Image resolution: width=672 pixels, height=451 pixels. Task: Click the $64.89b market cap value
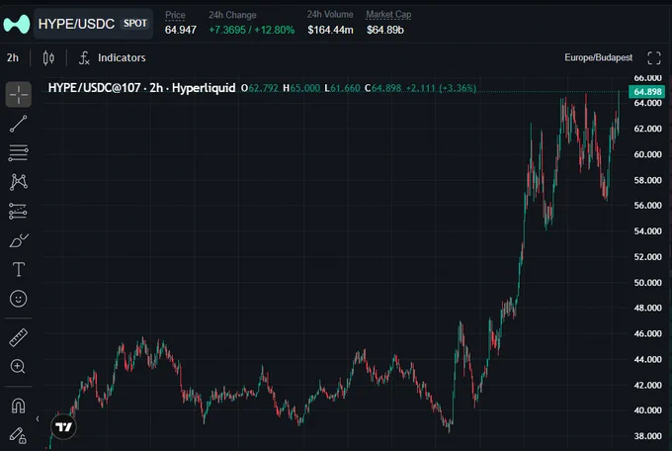pos(385,30)
